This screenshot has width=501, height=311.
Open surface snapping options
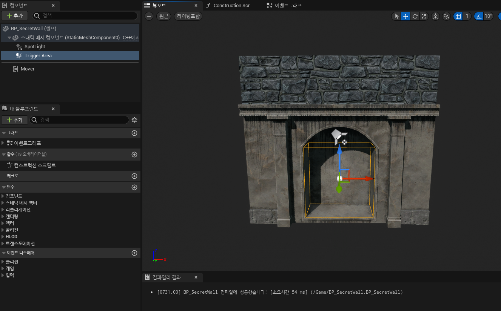point(447,16)
